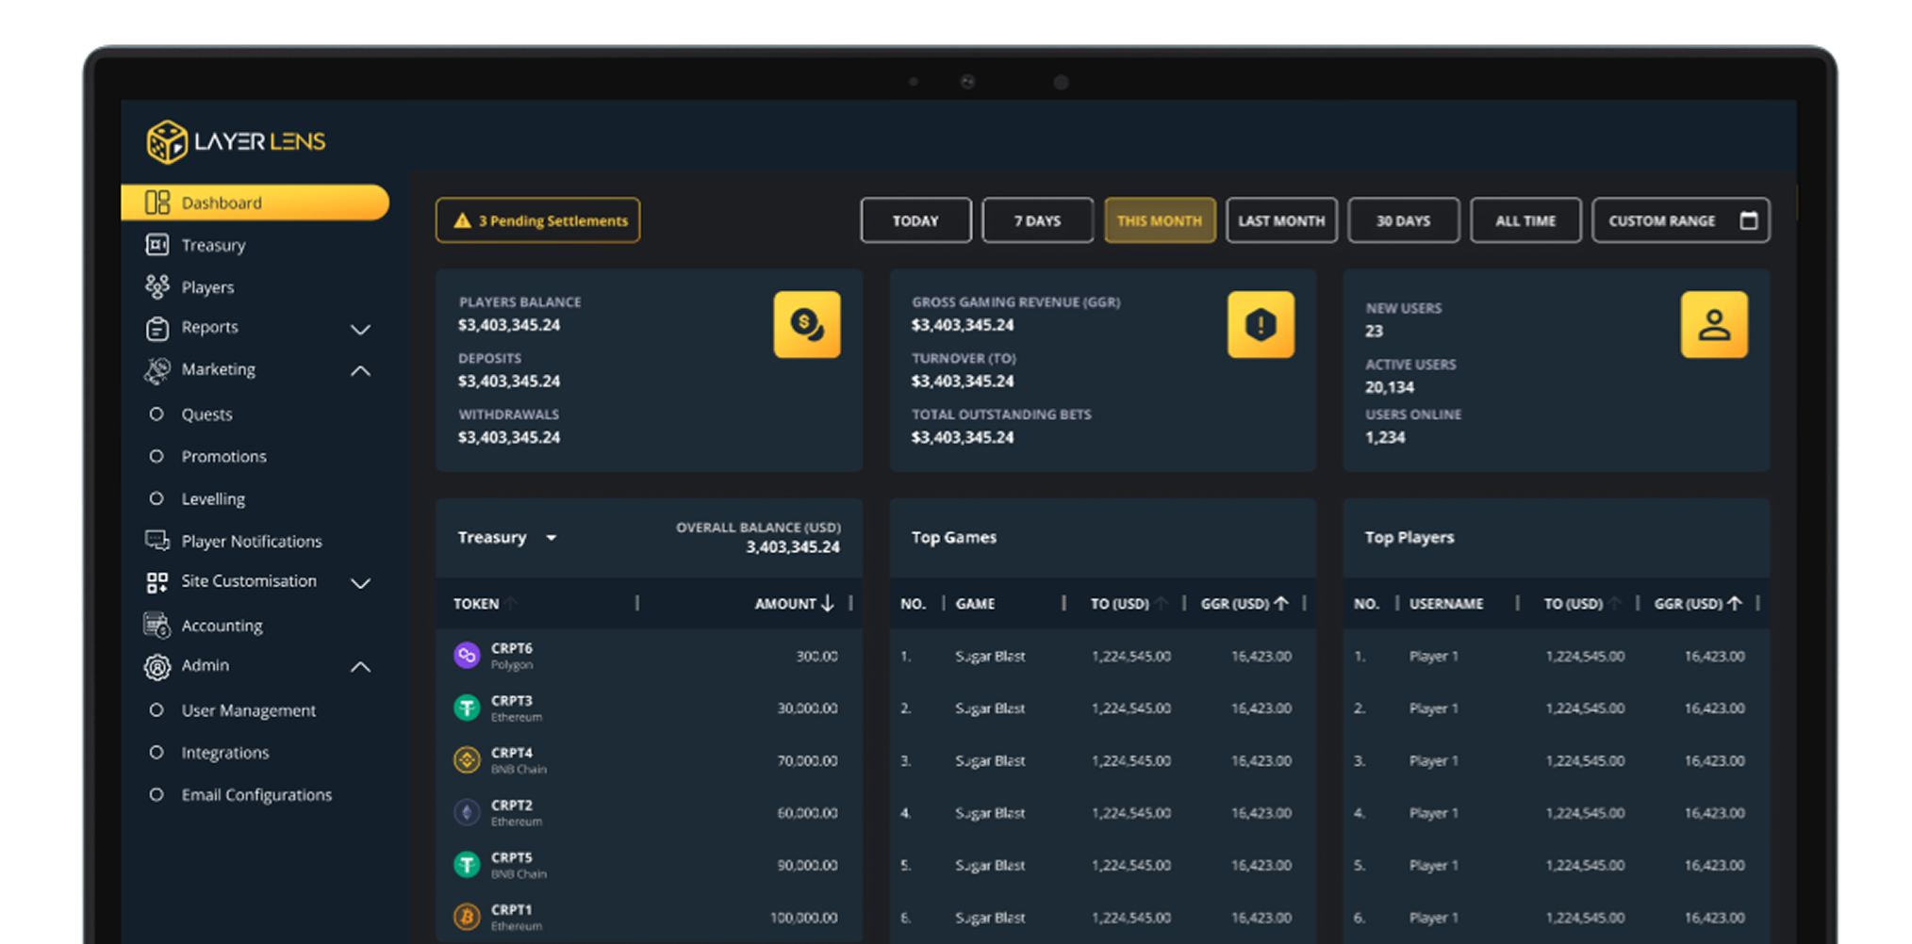1912x944 pixels.
Task: Open the Custom Range calendar icon
Action: (1748, 220)
